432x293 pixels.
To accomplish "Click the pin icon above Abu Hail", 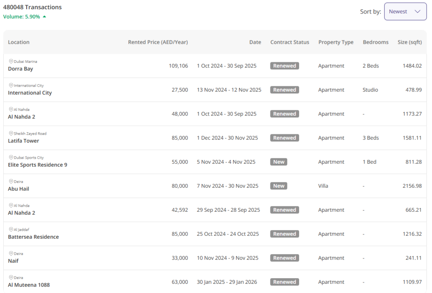I will click(11, 181).
